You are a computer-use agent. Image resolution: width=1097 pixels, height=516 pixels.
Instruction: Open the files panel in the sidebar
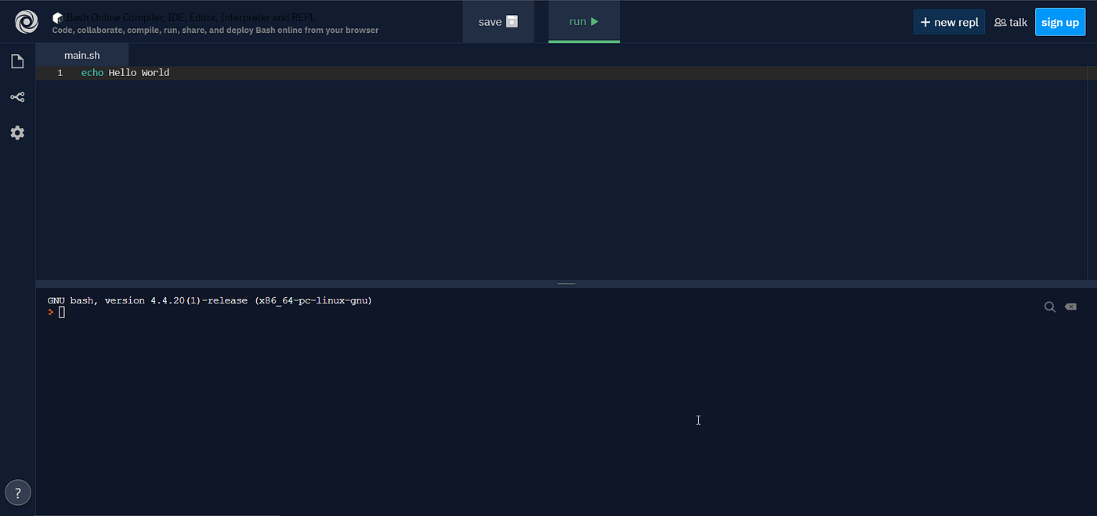click(17, 60)
